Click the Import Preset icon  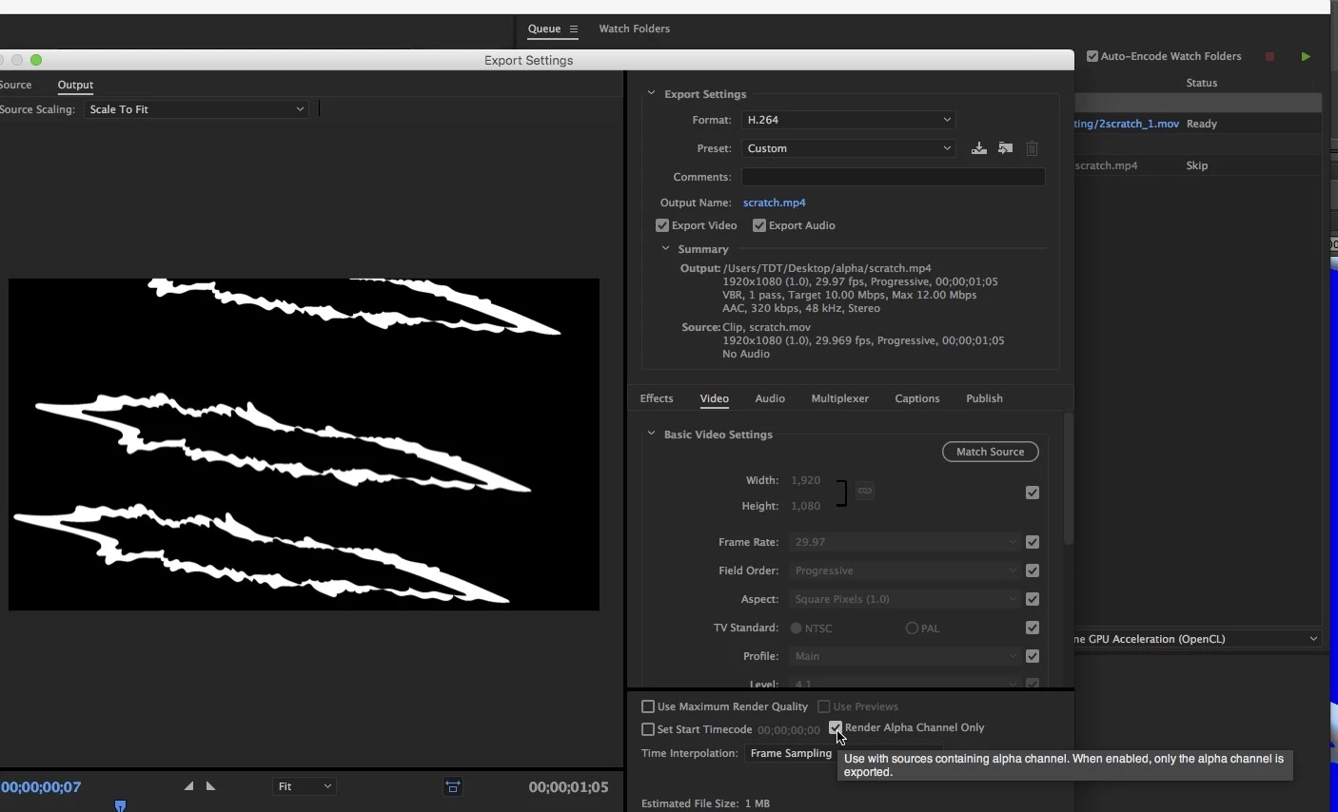[x=1005, y=148]
